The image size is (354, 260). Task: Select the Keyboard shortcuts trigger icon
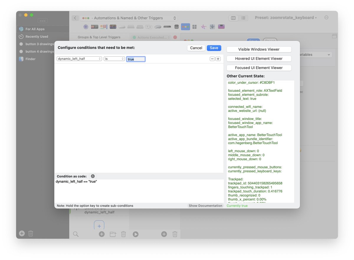[x=140, y=27]
